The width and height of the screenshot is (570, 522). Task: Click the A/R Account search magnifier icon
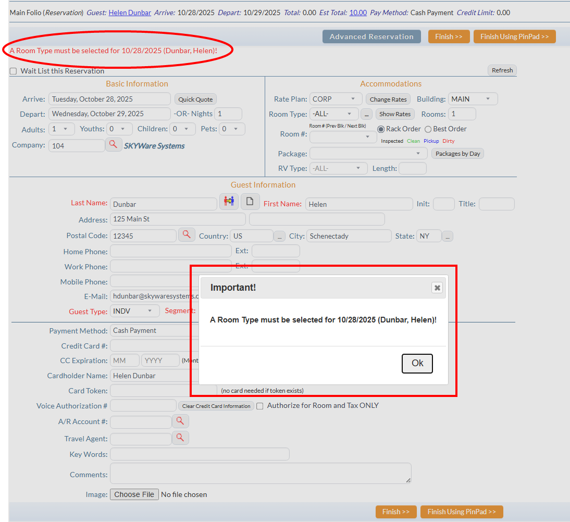click(x=180, y=421)
